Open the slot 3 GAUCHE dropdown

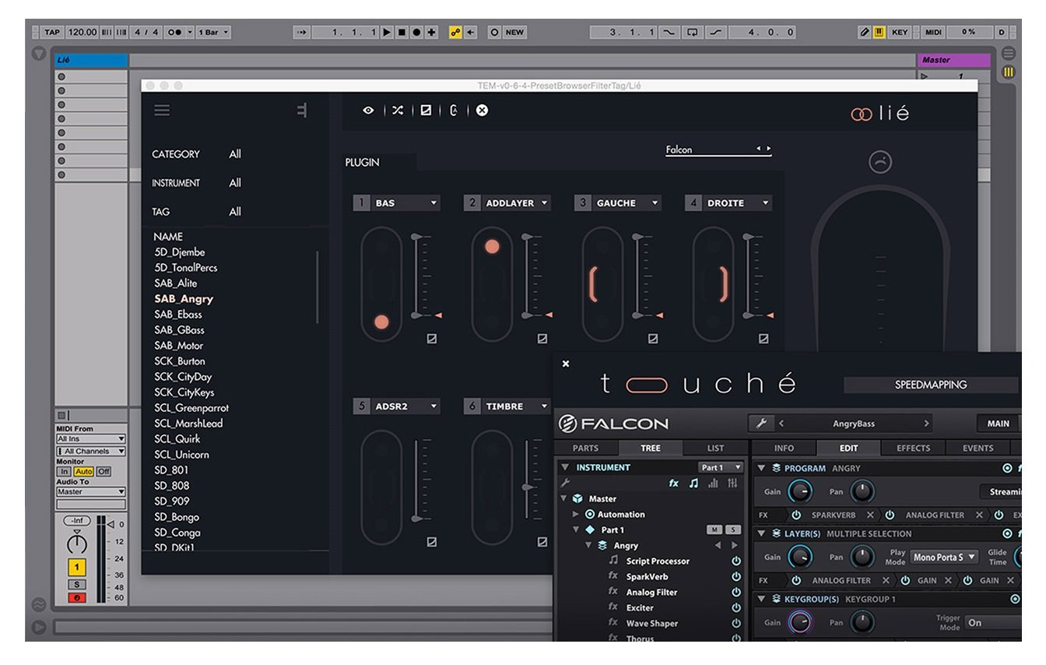619,203
